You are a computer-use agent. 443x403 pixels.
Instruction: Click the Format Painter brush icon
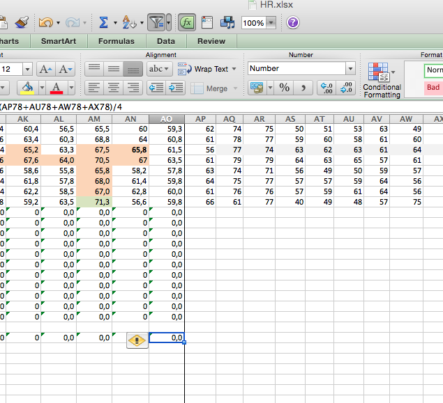coord(22,22)
